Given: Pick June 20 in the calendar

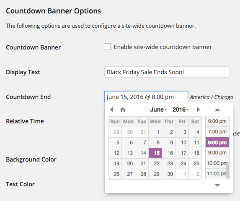Looking at the screenshot, I should (x=129, y=164).
